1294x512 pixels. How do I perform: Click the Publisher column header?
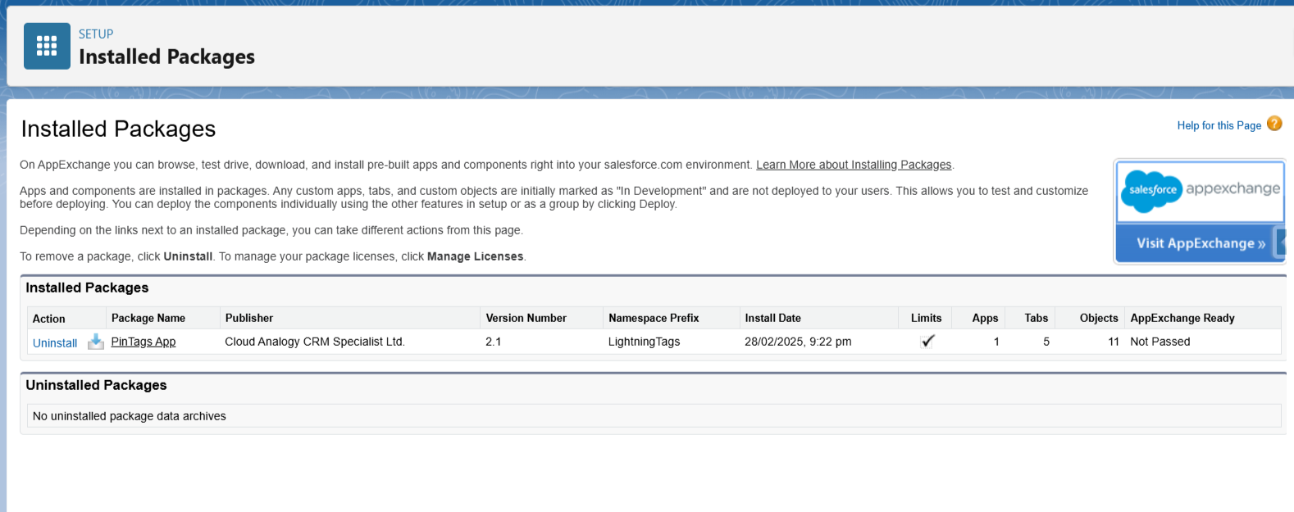click(x=249, y=318)
